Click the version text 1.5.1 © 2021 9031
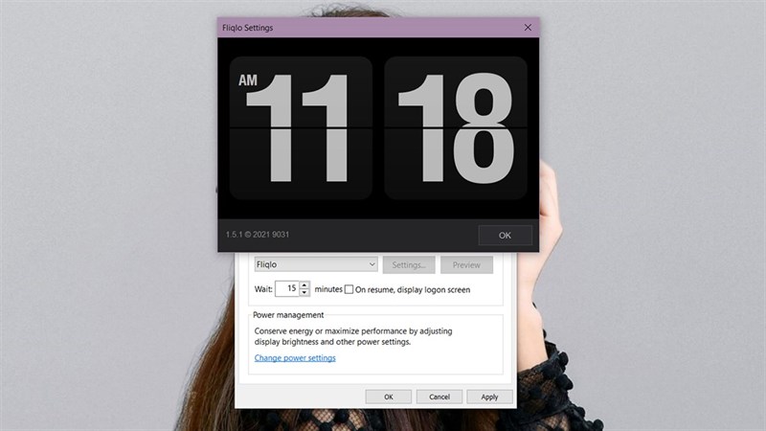766x431 pixels. click(258, 235)
